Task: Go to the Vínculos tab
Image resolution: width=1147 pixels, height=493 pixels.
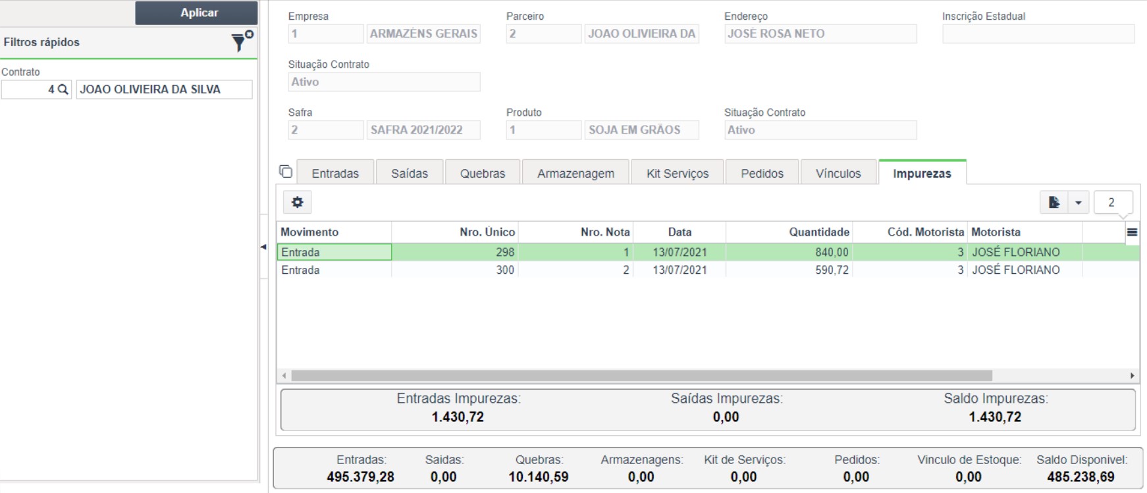Action: tap(838, 173)
